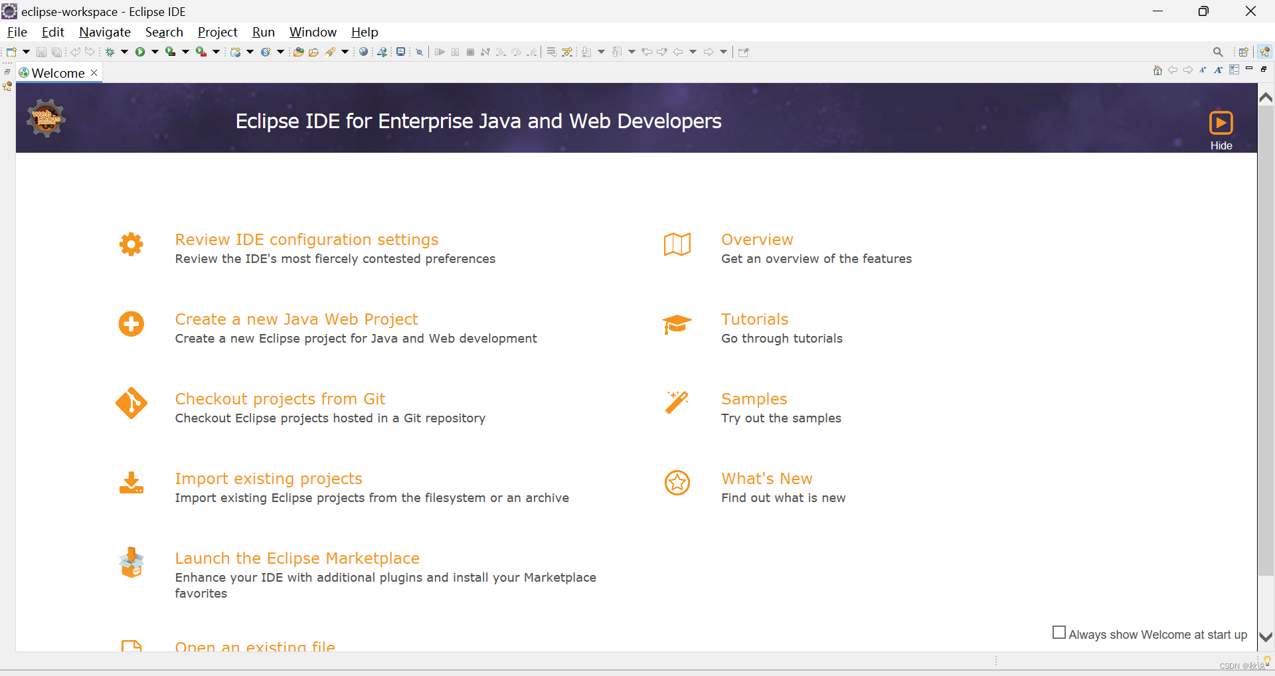Screen dimensions: 1275x676
Task: Open the Overview link
Action: point(757,240)
